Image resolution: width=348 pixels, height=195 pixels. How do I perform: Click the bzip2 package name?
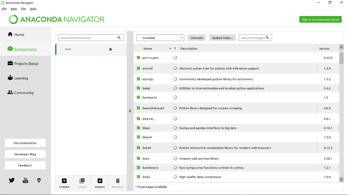click(x=146, y=177)
